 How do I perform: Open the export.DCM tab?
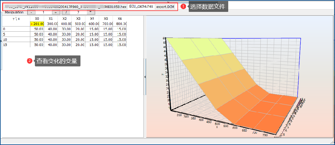point(165,7)
